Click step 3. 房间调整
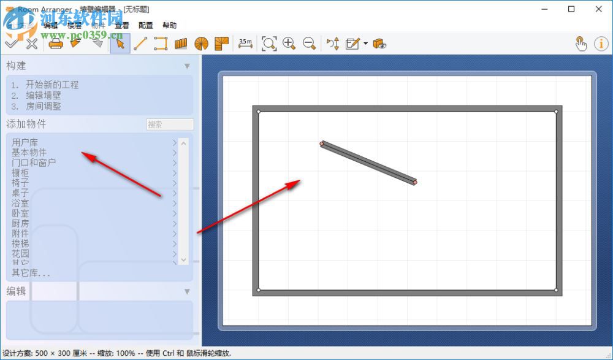Screen dimensions: 613x360 36,107
